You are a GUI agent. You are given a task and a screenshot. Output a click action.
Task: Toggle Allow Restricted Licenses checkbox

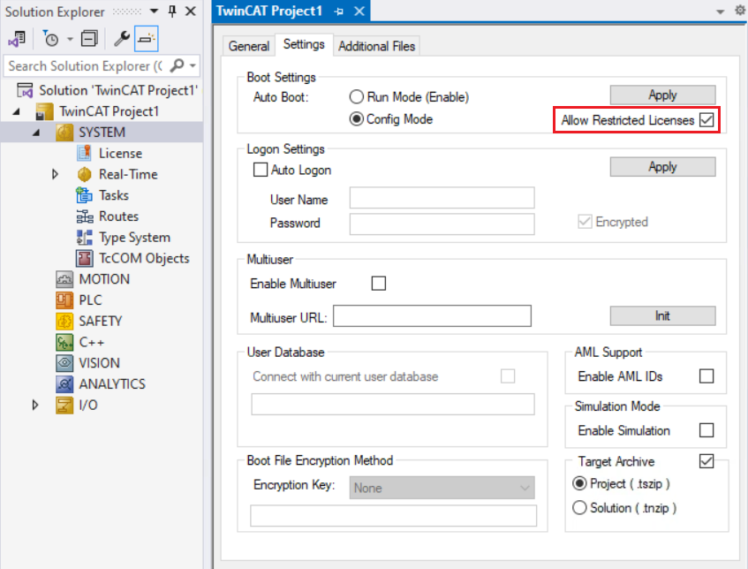706,119
